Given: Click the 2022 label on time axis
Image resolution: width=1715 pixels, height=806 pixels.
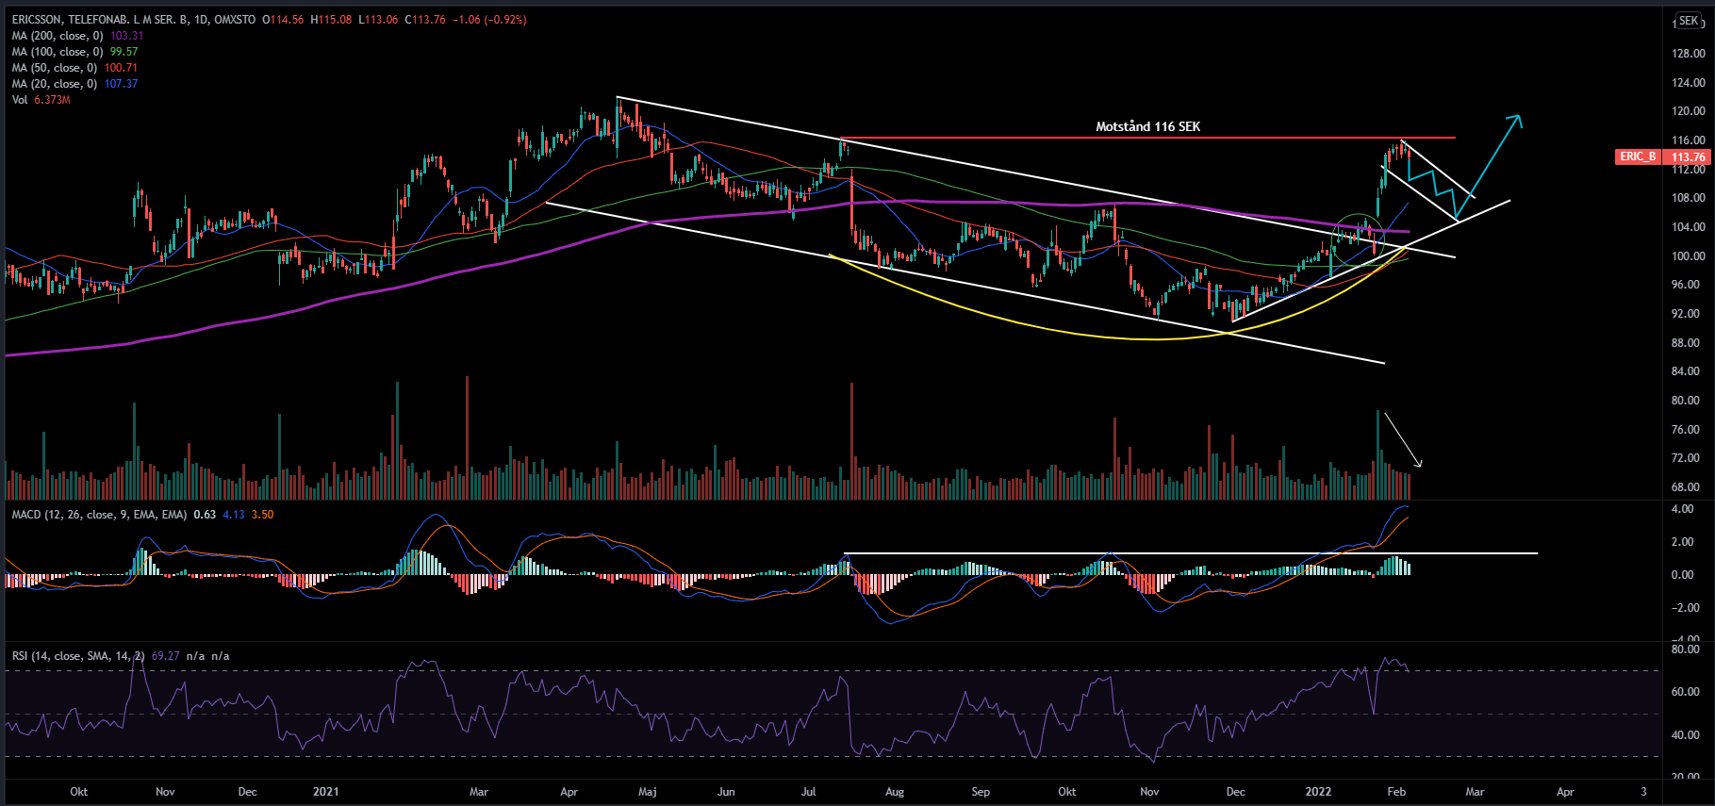Looking at the screenshot, I should (x=1318, y=792).
